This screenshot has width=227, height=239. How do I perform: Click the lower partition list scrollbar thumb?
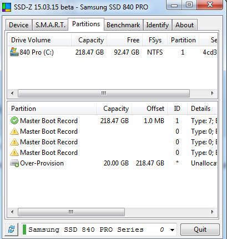tap(71, 212)
